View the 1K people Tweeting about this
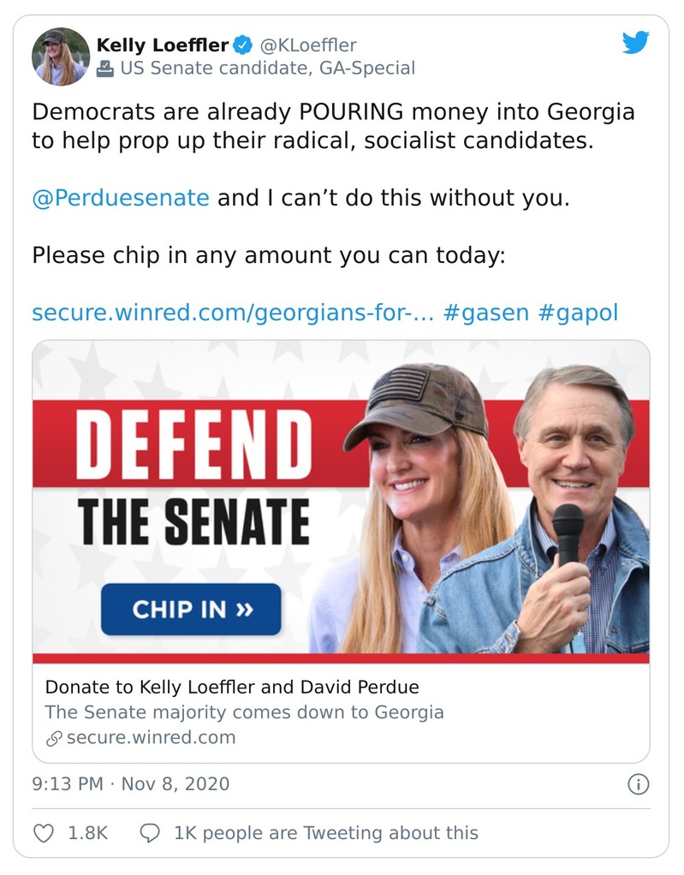This screenshot has height=875, width=684. (325, 832)
